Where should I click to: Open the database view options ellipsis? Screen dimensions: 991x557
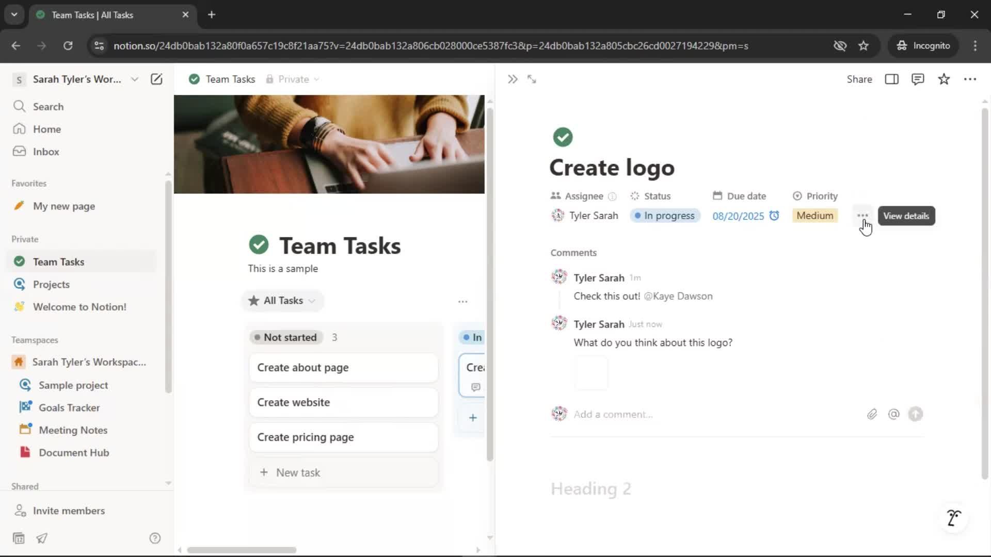pyautogui.click(x=463, y=301)
